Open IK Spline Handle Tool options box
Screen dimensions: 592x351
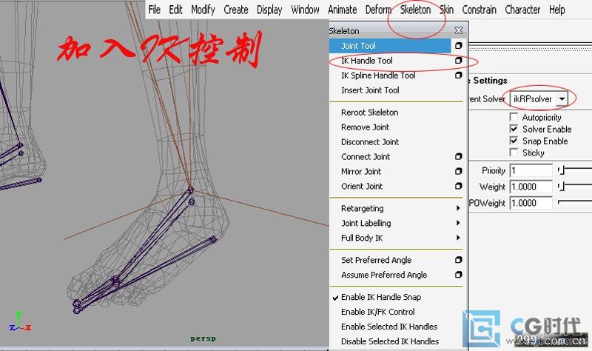(x=458, y=76)
